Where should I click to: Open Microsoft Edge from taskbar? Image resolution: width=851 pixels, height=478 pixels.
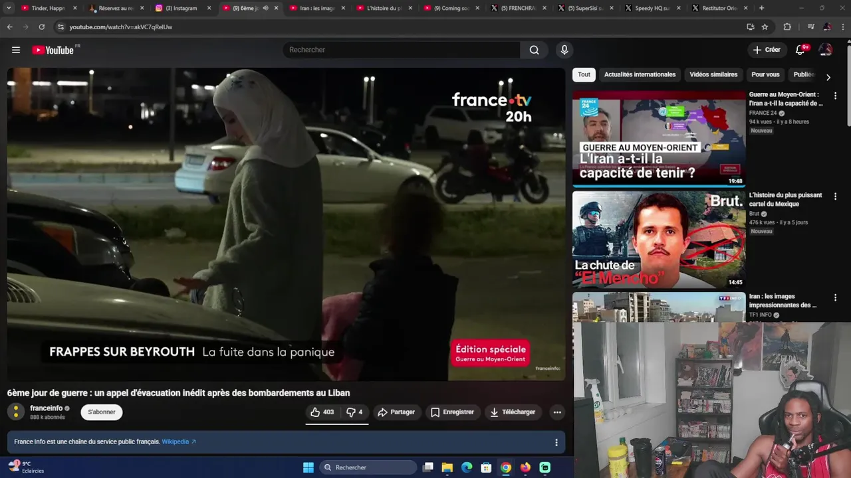(467, 467)
